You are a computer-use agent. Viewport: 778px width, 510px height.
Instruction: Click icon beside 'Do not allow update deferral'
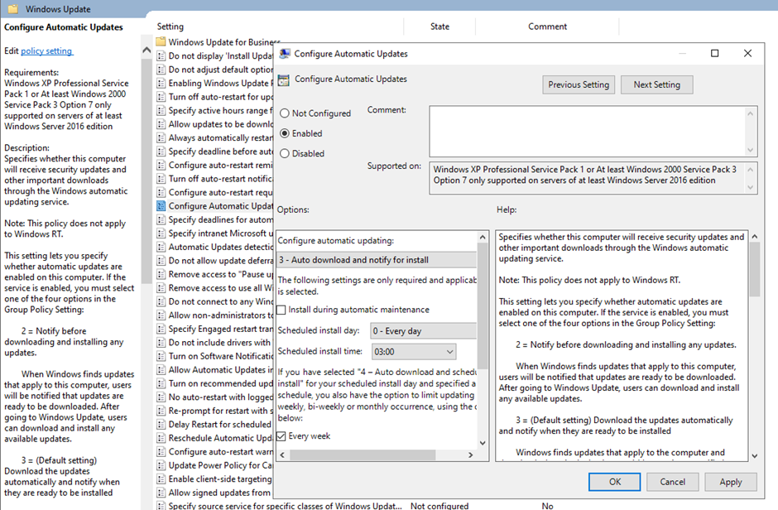point(161,261)
